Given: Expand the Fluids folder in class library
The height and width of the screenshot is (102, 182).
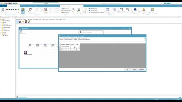Looking at the screenshot, I should pyautogui.click(x=1, y=22).
